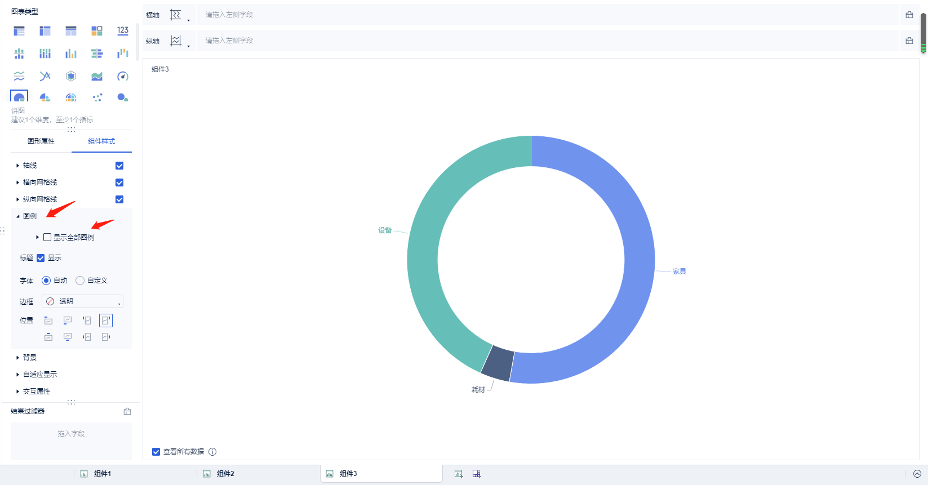Select the colored treemap-style table chart icon
Screen dimensions: 928x485
coord(97,31)
